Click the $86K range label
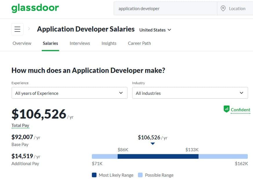This screenshot has width=253, height=179. click(123, 150)
